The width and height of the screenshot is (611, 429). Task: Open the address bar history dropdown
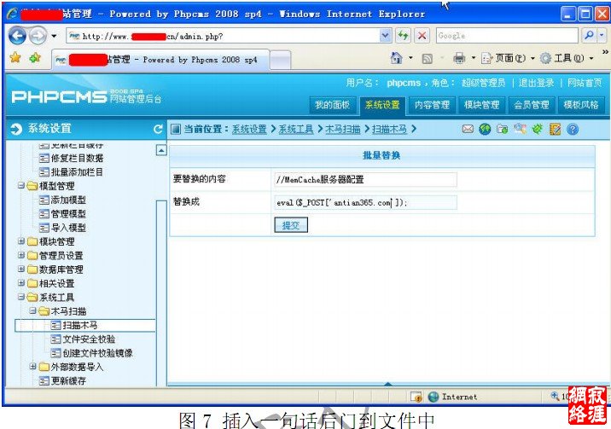click(385, 36)
